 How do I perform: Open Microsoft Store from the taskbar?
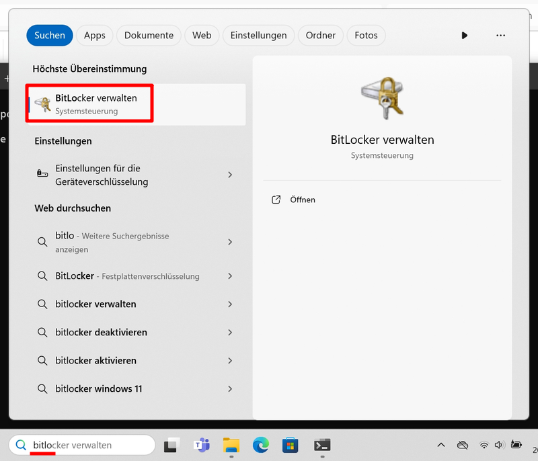pos(290,445)
